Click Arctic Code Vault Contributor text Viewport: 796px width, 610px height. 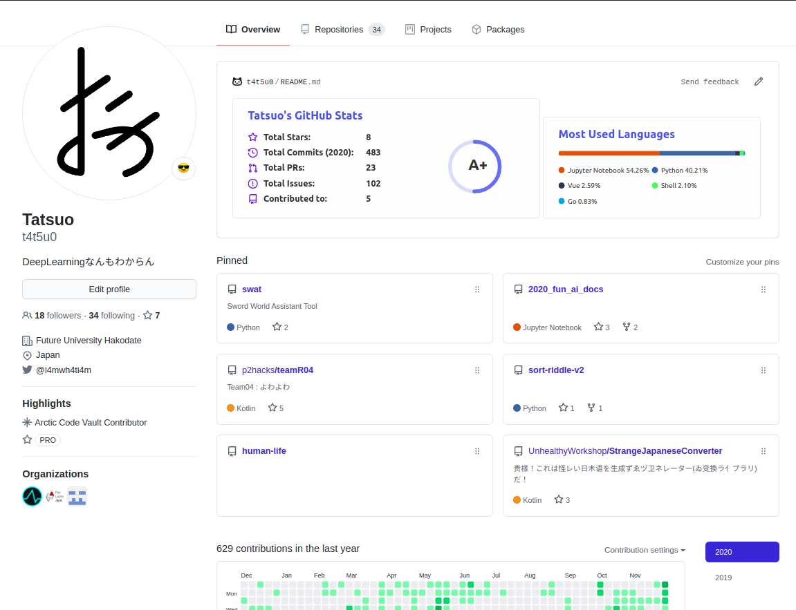coord(91,422)
